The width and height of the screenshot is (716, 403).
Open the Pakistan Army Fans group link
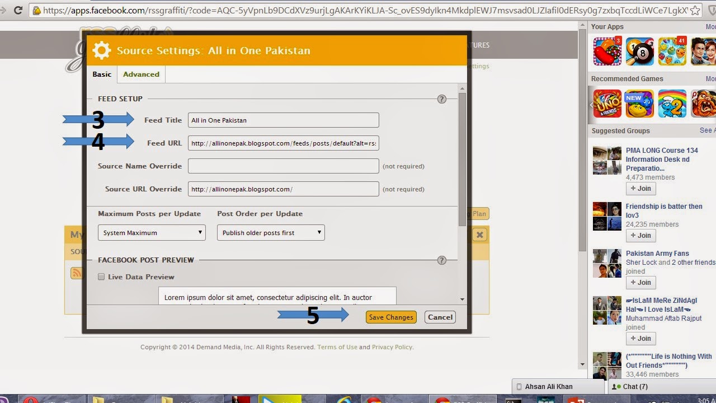click(657, 254)
